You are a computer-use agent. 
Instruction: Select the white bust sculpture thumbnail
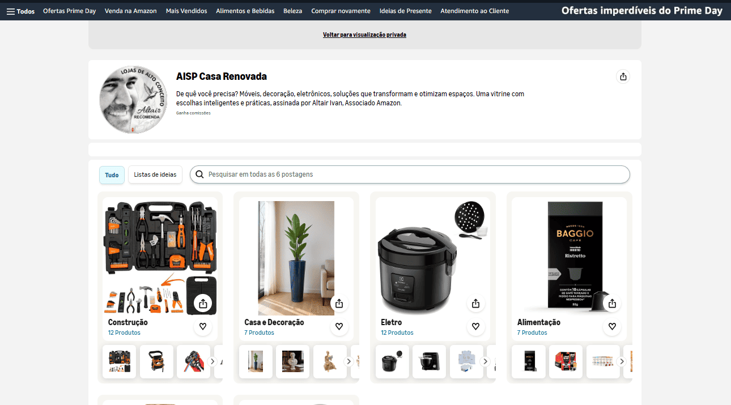[x=292, y=361]
